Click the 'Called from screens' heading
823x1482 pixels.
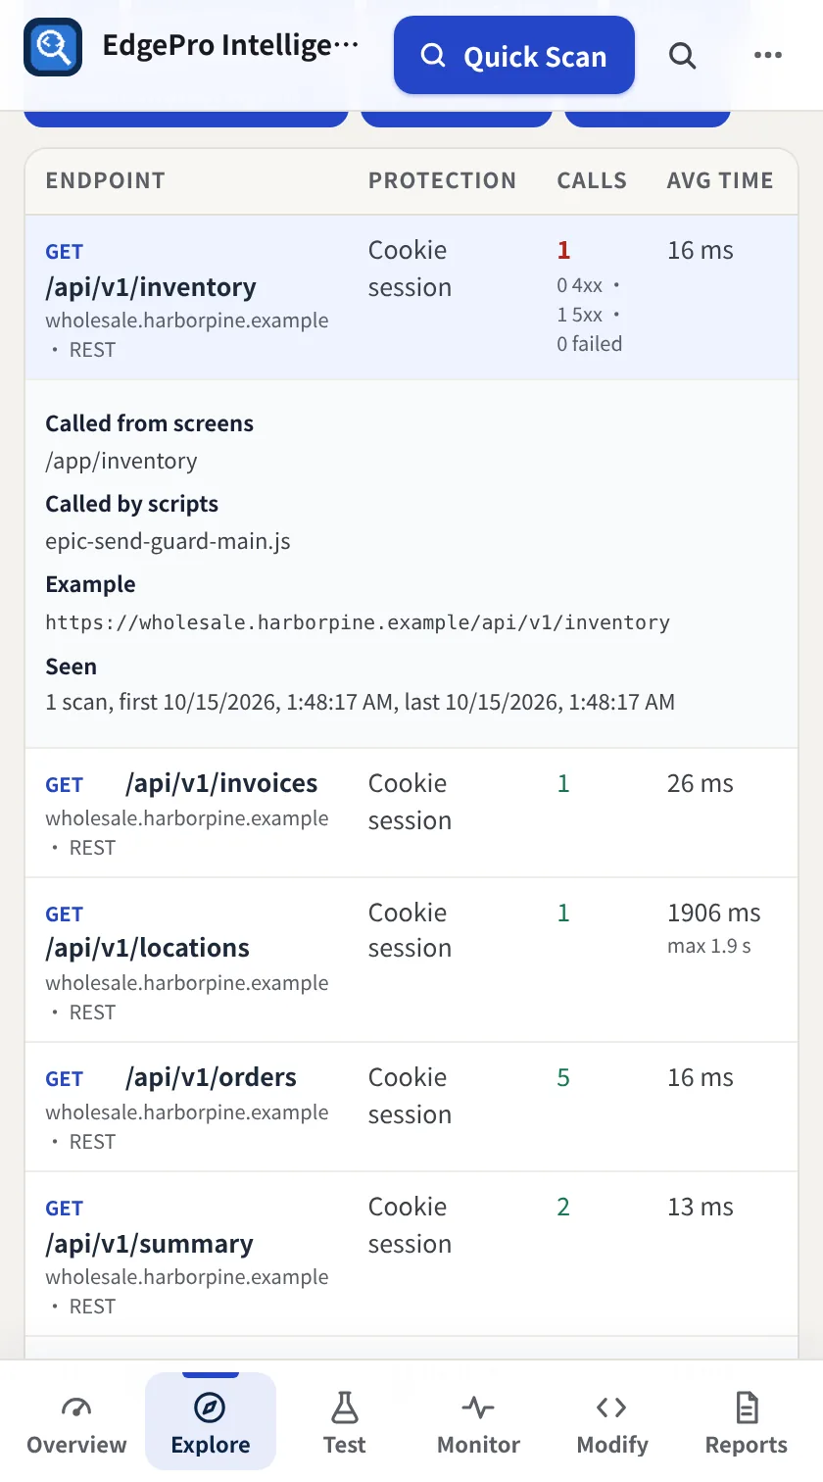click(150, 423)
